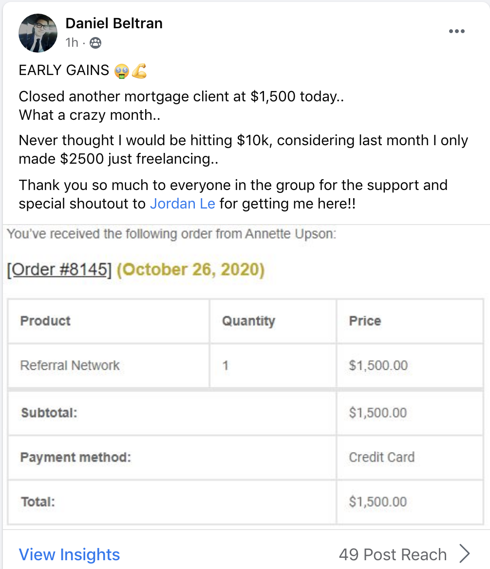Click the flexed bicep emoji
490x569 pixels.
(x=139, y=71)
